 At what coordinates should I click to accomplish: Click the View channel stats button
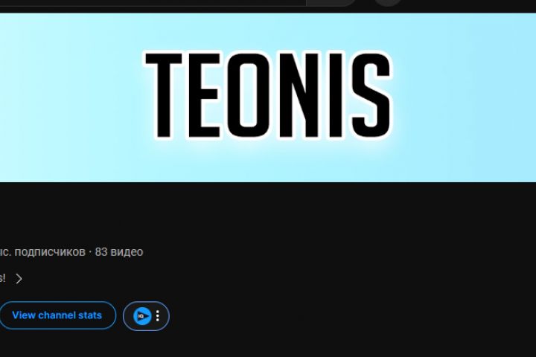(57, 315)
